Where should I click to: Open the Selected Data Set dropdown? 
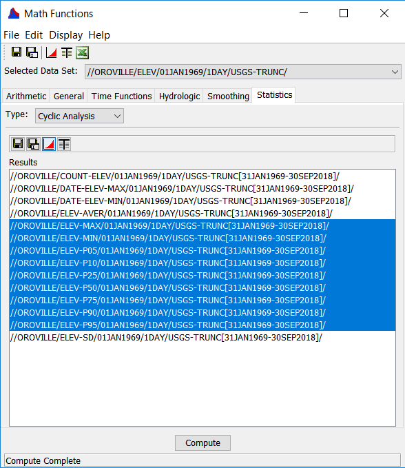[x=243, y=72]
